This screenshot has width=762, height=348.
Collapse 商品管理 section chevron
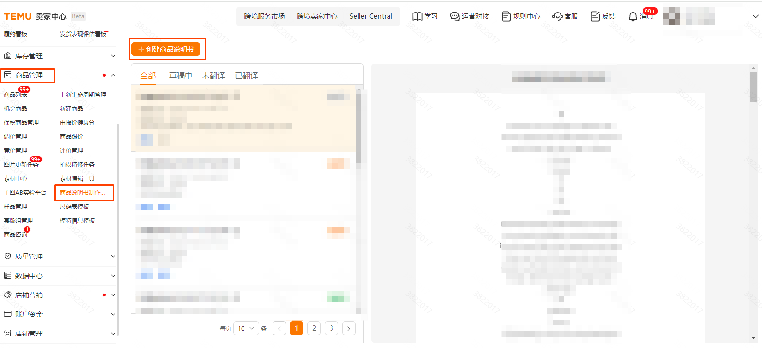tap(113, 75)
